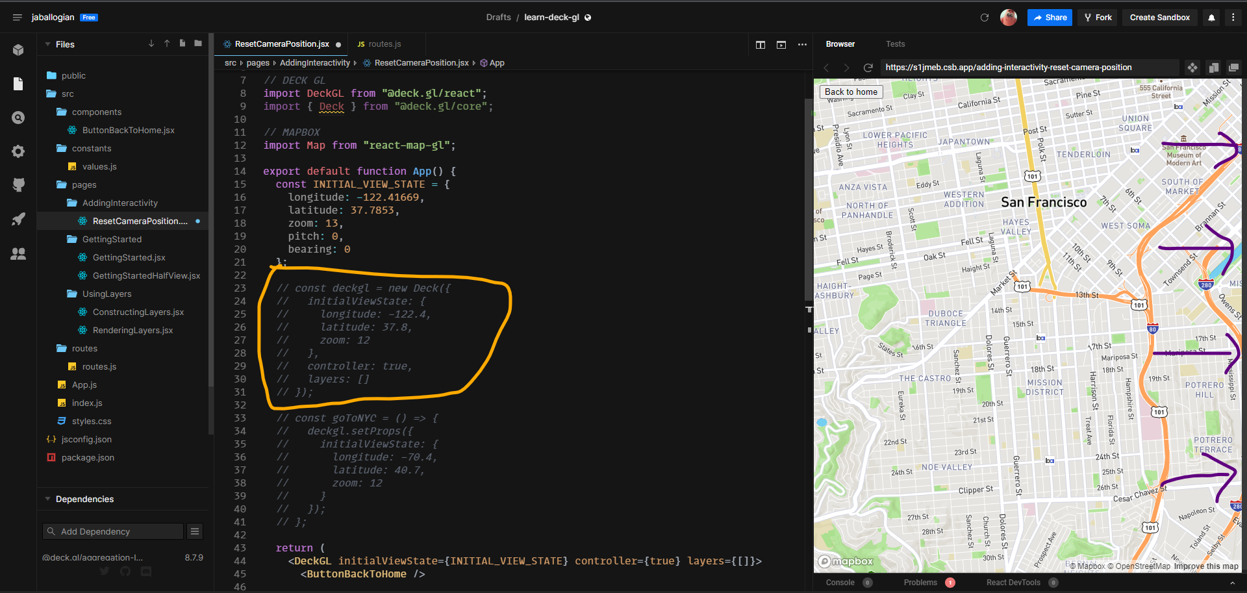This screenshot has height=593, width=1247.
Task: Switch to the Tests tab in the preview pane
Action: (x=896, y=44)
